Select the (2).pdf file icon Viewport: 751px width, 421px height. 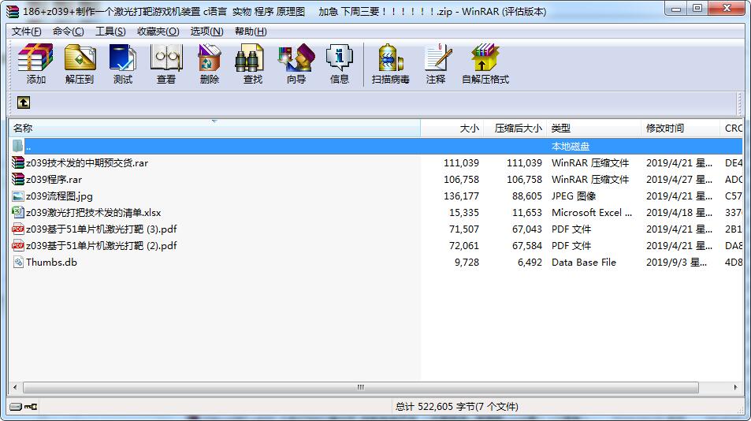tap(18, 245)
